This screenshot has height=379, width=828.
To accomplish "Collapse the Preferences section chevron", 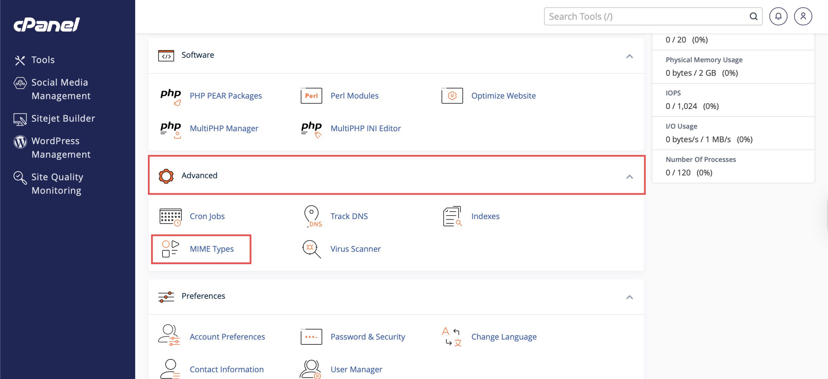I will pyautogui.click(x=629, y=297).
